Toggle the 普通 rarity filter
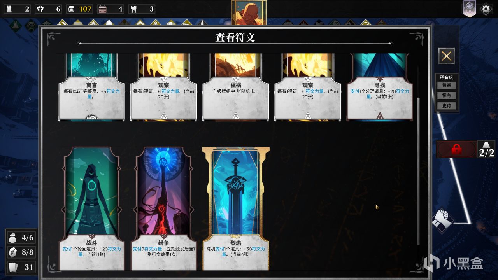498x280 pixels. (x=446, y=85)
